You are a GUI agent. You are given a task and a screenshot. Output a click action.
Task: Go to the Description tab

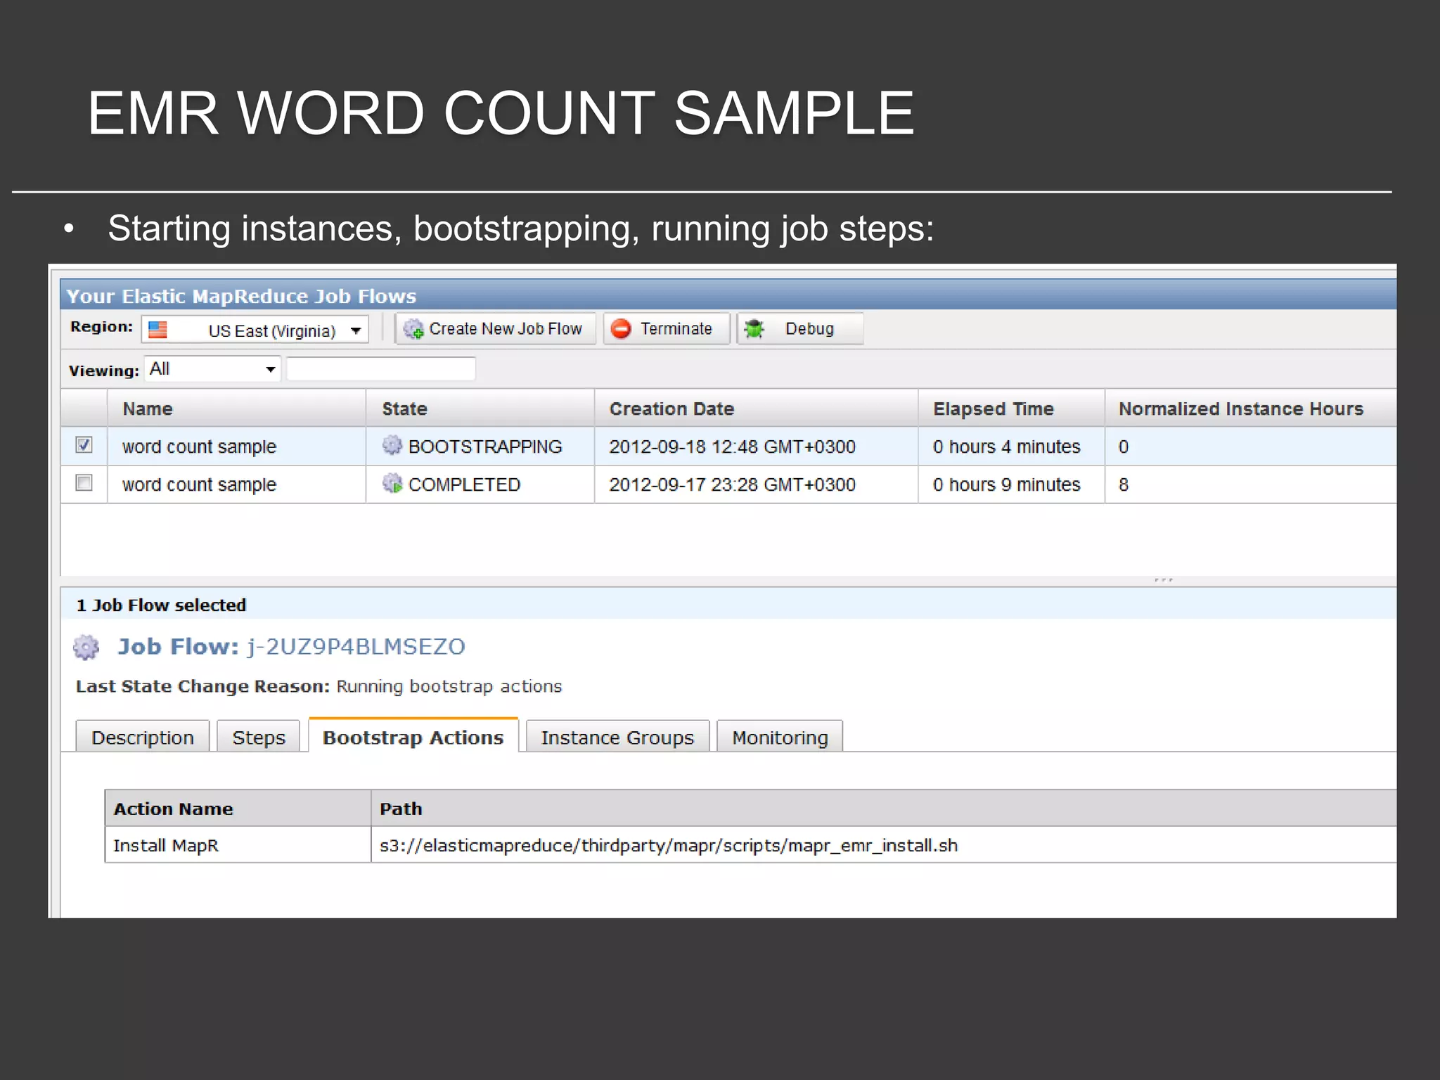click(143, 738)
